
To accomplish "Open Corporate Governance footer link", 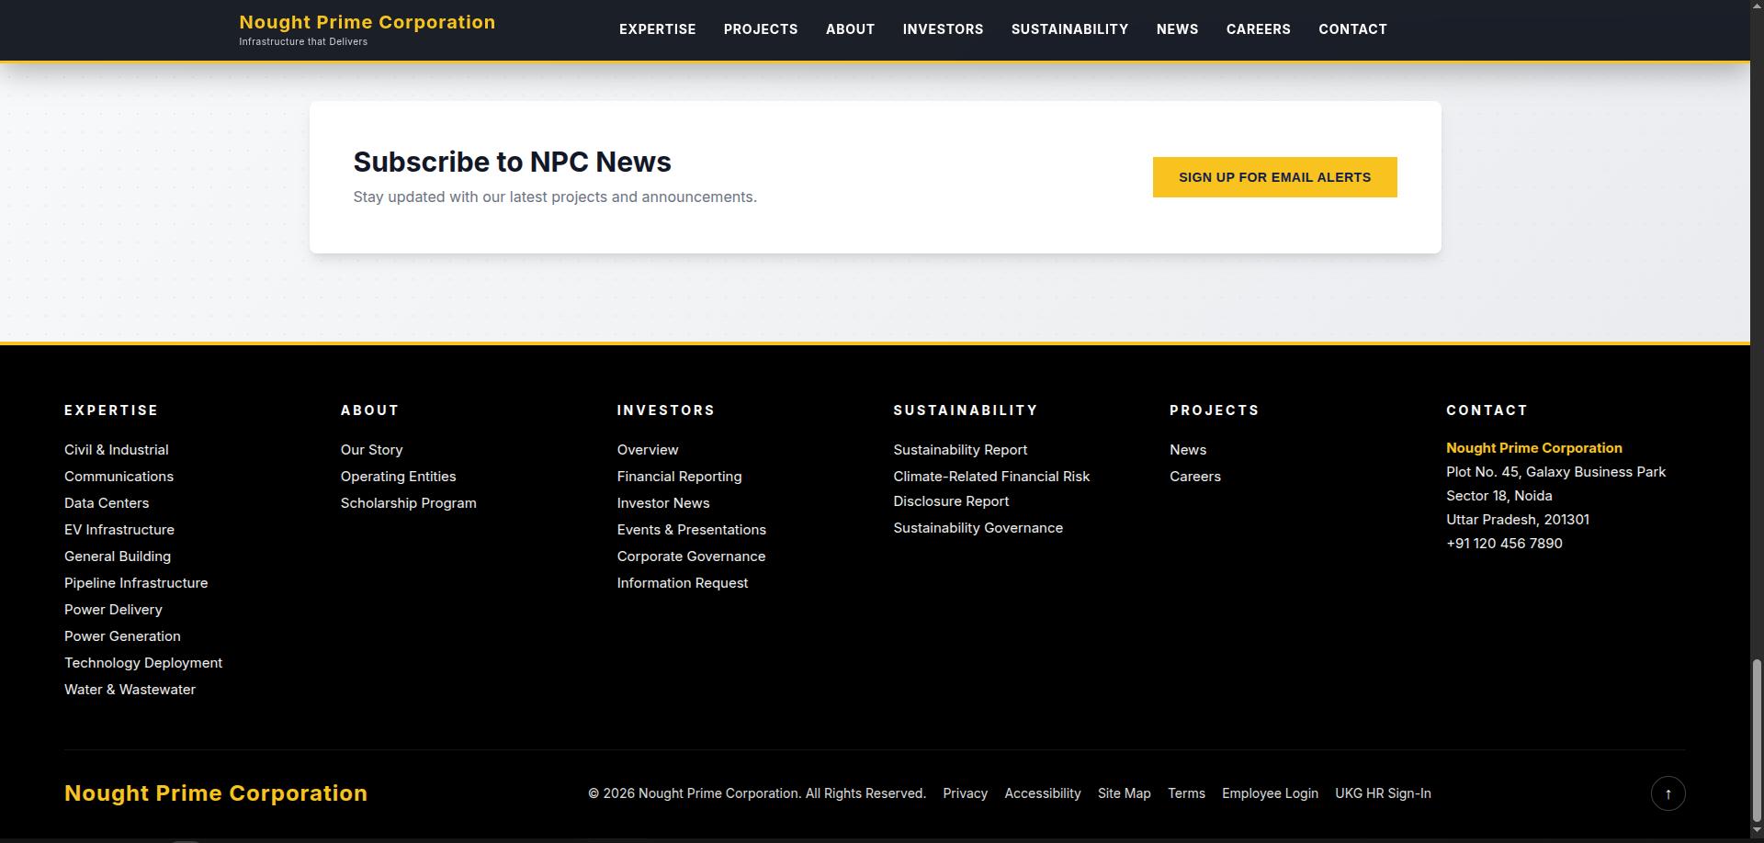I will click(x=691, y=556).
